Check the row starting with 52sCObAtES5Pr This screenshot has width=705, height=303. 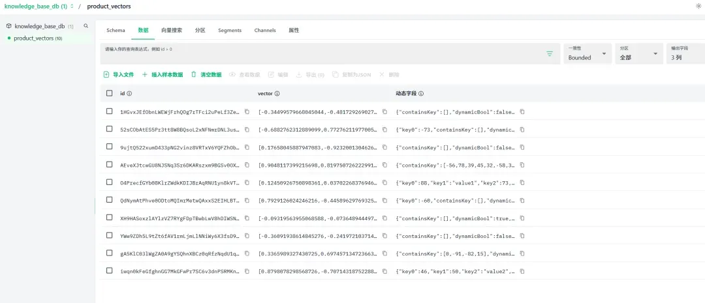tap(110, 129)
